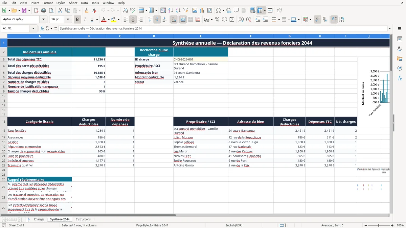Open the font name dropdown
This screenshot has width=406, height=228.
pos(43,20)
